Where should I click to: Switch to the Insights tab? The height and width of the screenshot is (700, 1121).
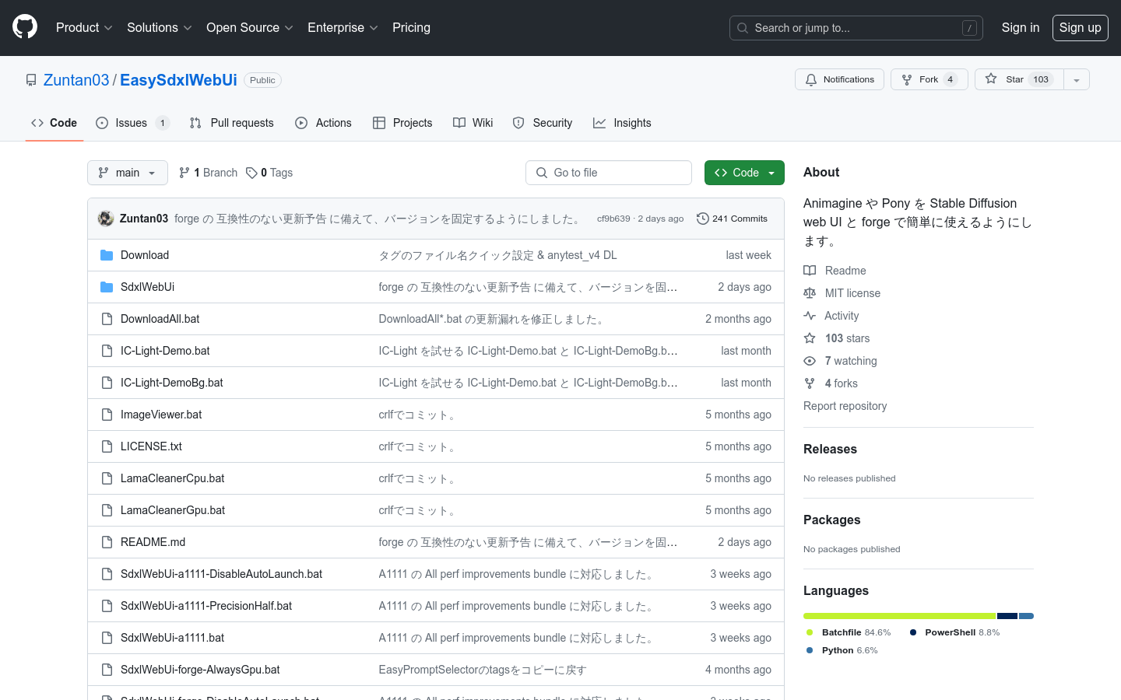(x=622, y=123)
